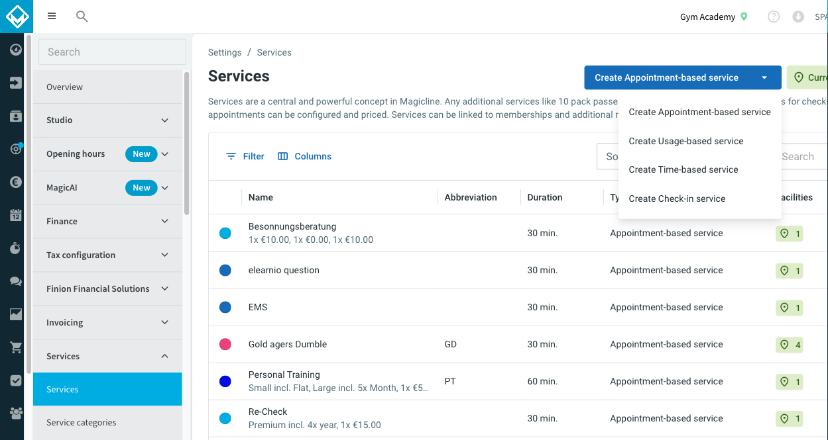Expand the Studio settings section

tap(107, 120)
